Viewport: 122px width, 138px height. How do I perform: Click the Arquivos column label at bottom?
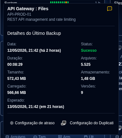click(x=18, y=137)
